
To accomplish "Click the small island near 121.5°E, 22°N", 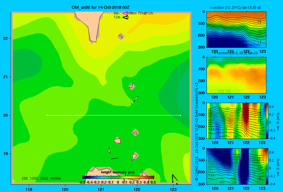I will [121, 36].
